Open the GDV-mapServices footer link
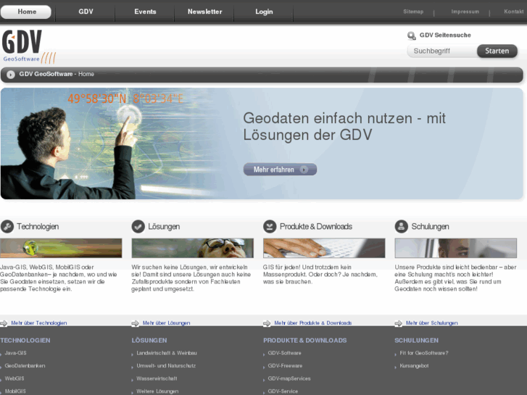Image resolution: width=527 pixels, height=395 pixels. pyautogui.click(x=289, y=378)
